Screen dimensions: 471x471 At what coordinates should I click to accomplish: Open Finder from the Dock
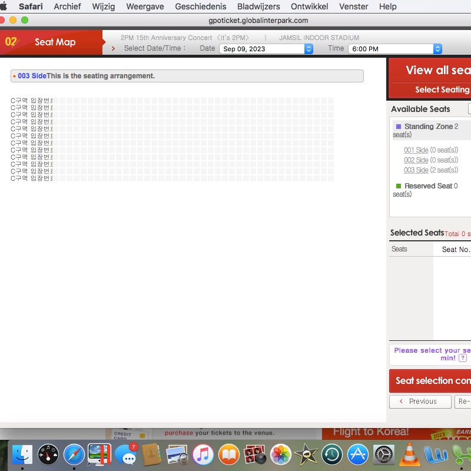tap(22, 454)
